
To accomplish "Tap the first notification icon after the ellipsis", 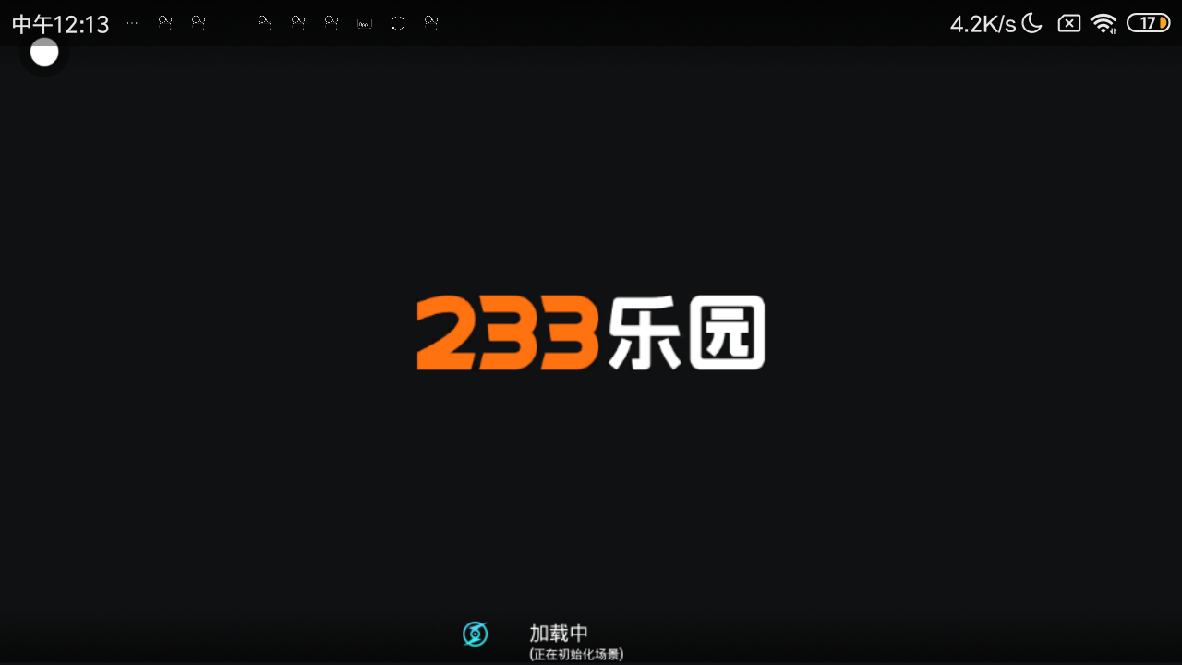I will [165, 23].
